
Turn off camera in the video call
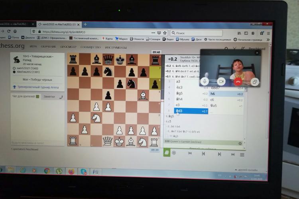coord(221,82)
